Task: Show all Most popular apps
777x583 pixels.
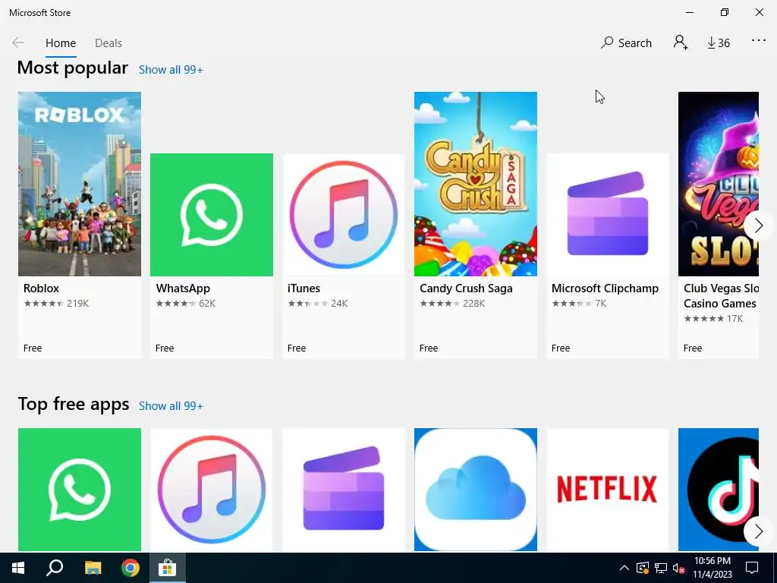Action: [171, 70]
